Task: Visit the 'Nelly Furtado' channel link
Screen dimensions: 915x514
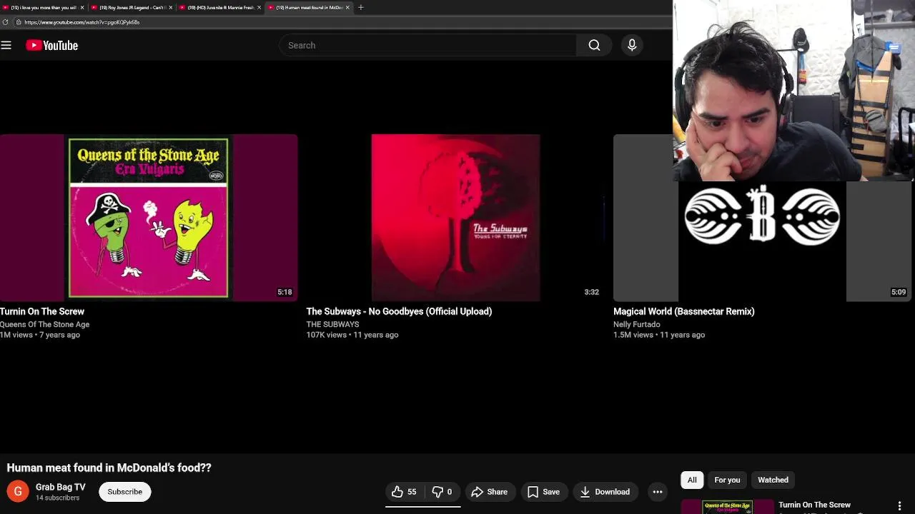Action: pos(636,324)
